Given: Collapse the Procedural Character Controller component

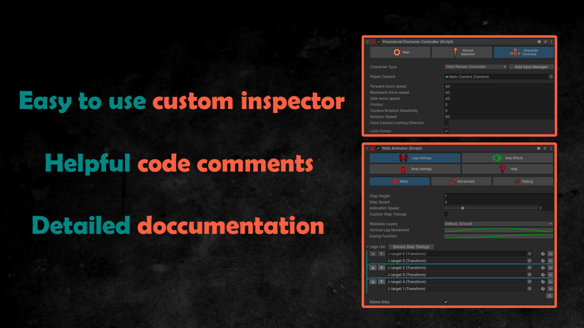Looking at the screenshot, I should [x=367, y=42].
